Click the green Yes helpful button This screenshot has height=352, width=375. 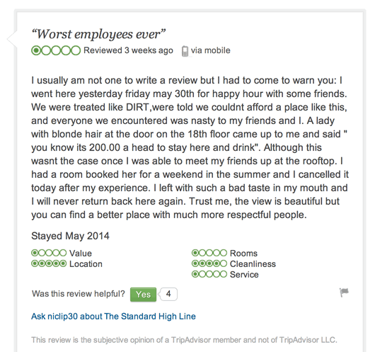coord(143,295)
